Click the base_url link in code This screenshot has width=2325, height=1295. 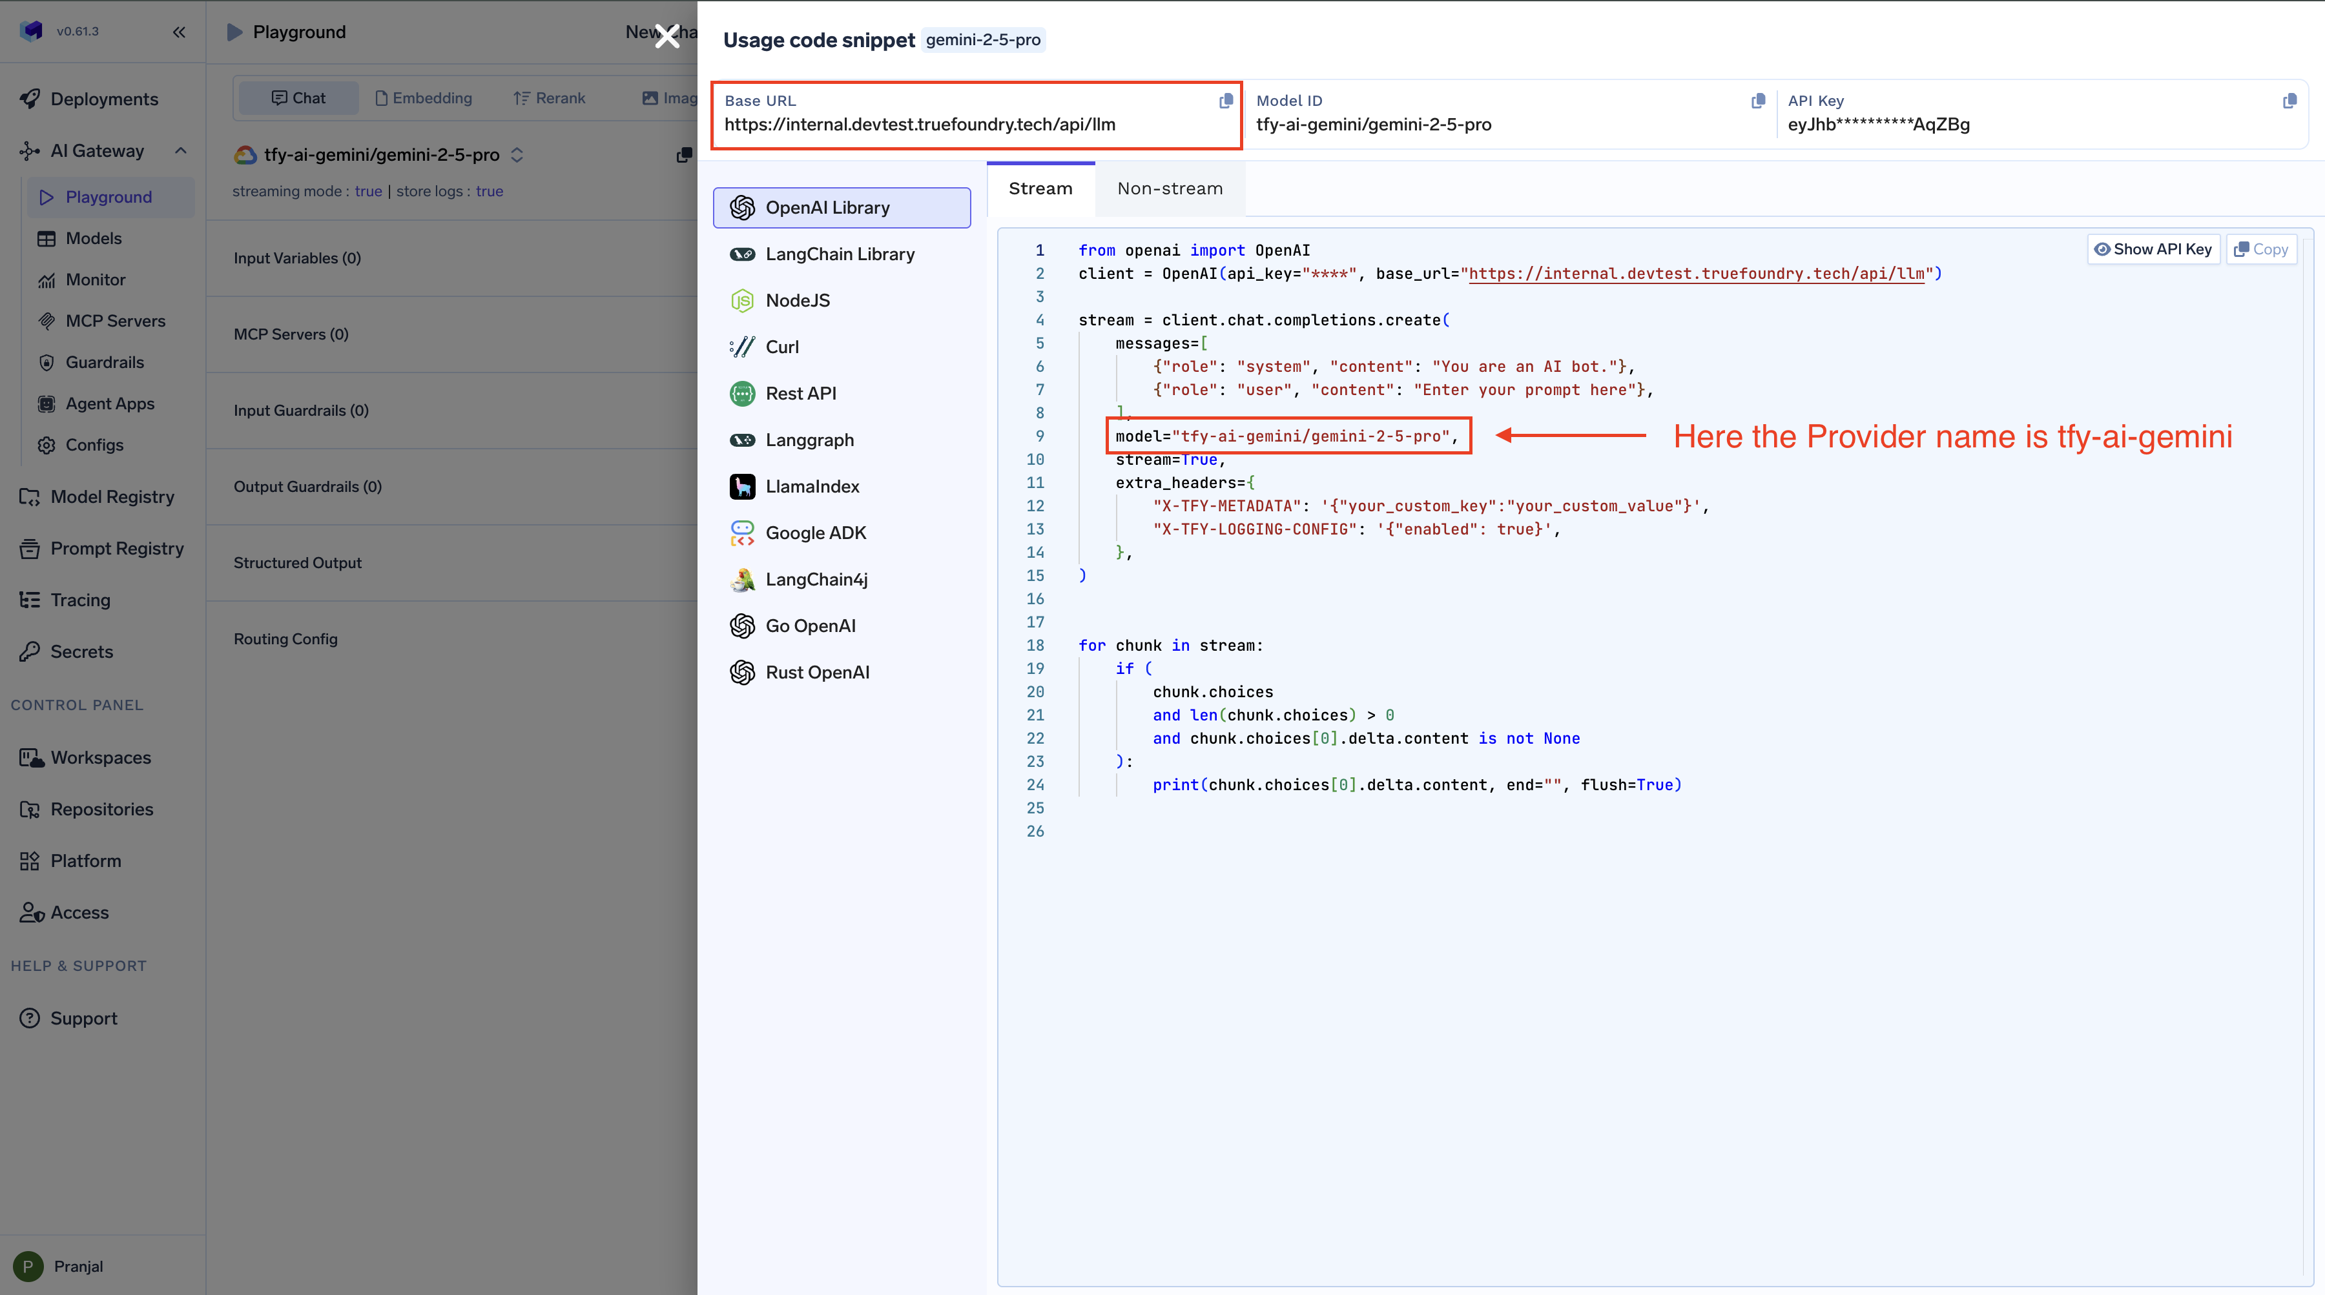tap(1696, 274)
